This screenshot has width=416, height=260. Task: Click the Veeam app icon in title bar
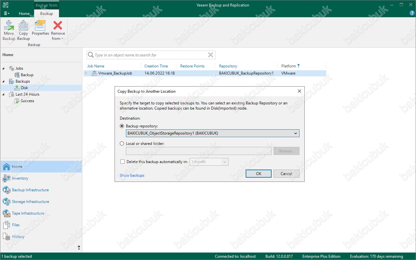(6, 5)
